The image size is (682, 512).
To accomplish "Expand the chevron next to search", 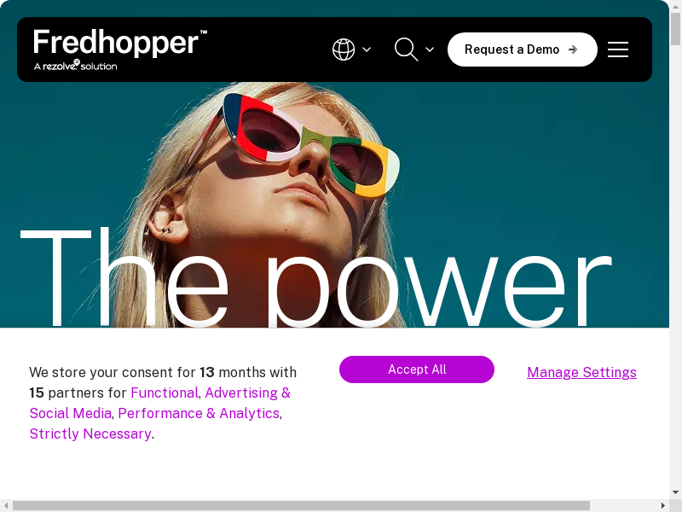I will click(x=430, y=49).
